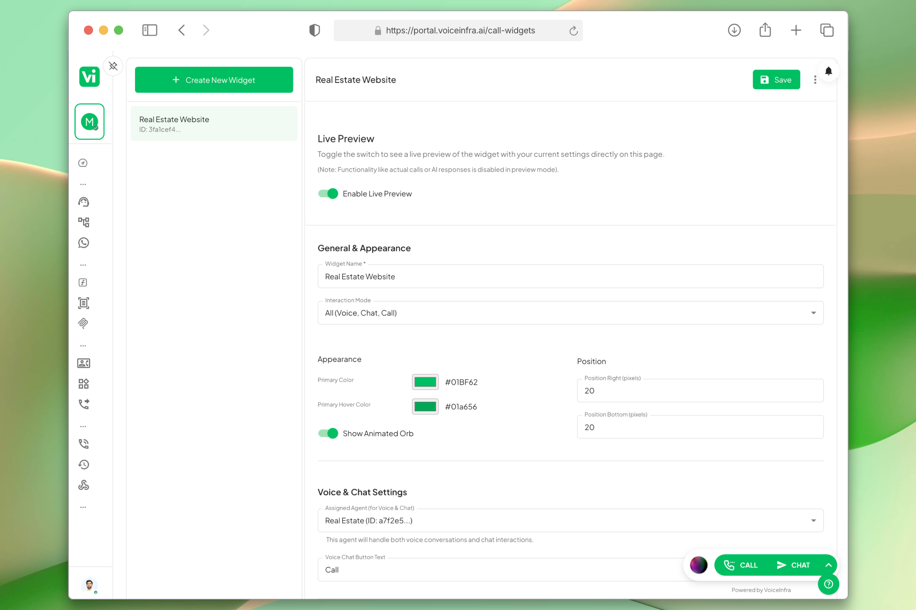This screenshot has height=610, width=916.
Task: Click the browser address bar URL
Action: click(x=460, y=30)
